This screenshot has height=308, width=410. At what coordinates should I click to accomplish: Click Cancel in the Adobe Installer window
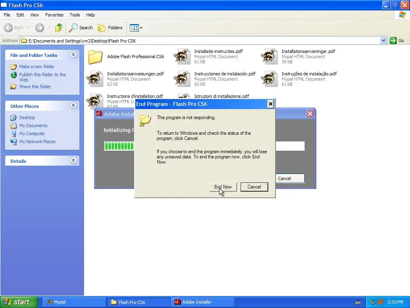[x=290, y=178]
